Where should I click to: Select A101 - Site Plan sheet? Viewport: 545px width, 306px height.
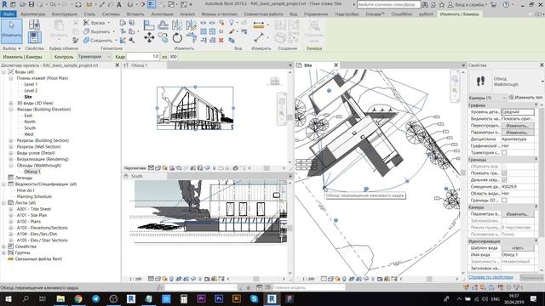[32, 215]
